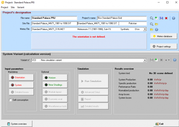Open site file with folder icon
The image size is (179, 127).
(156, 24)
